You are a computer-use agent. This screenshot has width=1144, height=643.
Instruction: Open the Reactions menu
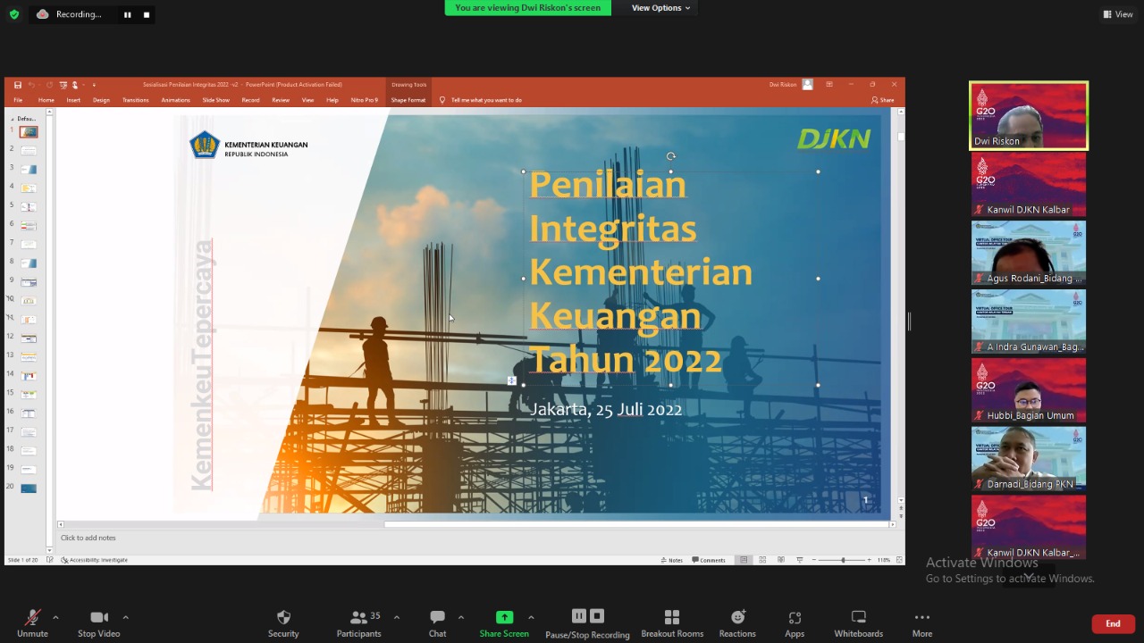(737, 623)
